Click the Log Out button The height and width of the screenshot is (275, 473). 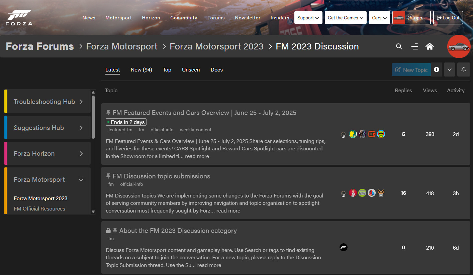coord(448,18)
